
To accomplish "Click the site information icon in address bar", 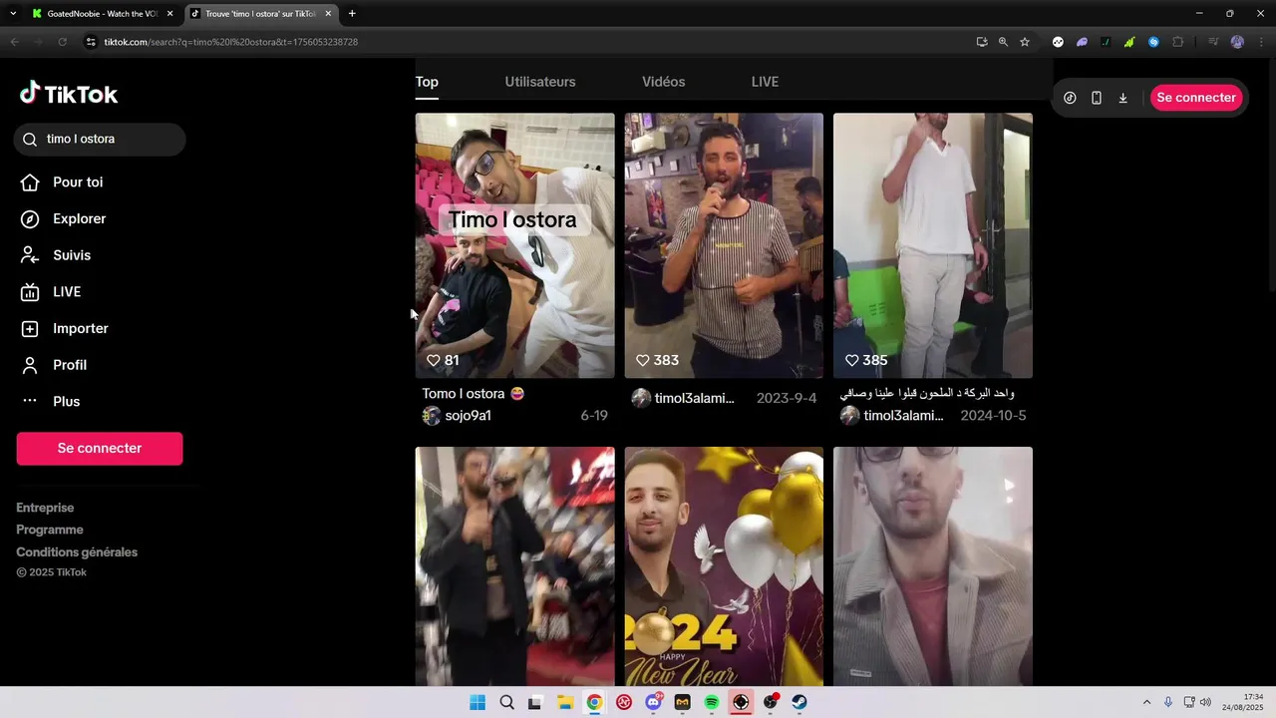I will coord(91,42).
